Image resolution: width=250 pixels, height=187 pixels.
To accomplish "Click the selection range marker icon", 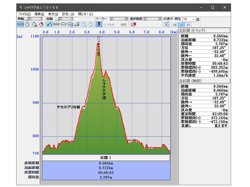I will [x=133, y=24].
